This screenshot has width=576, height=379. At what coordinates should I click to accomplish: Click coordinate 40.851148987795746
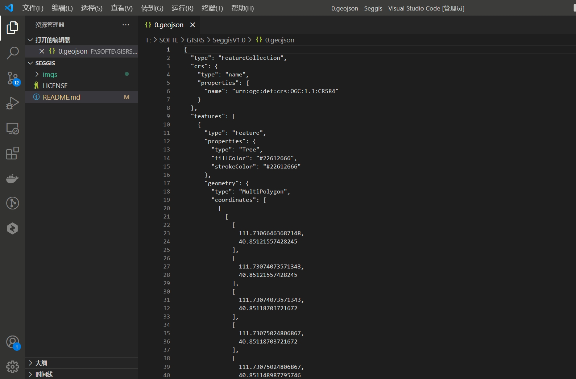[x=270, y=375]
